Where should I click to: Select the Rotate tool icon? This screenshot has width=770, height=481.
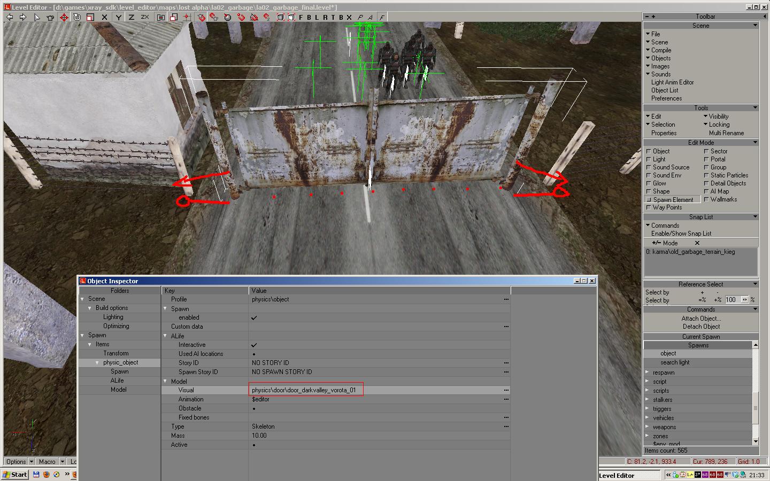77,17
